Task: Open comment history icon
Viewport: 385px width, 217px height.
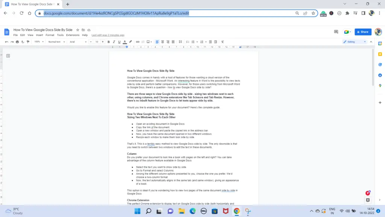Action: (336, 32)
